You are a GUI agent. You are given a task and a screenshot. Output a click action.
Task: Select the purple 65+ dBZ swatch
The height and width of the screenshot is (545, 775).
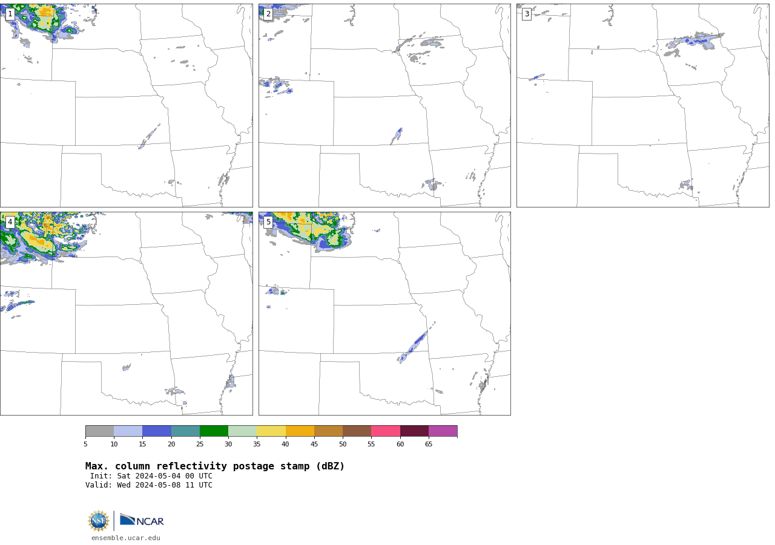point(443,431)
